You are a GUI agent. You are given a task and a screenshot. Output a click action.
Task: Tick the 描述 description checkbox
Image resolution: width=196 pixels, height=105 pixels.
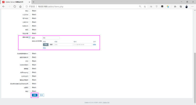(29, 91)
